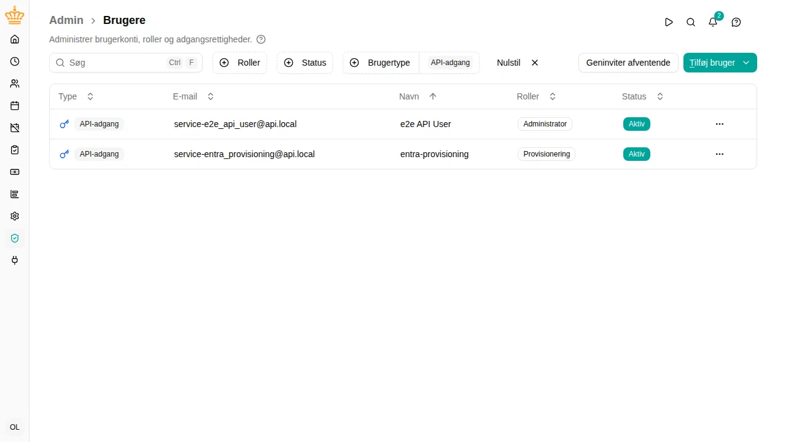The image size is (786, 442).
Task: Open actions menu for e2e API User
Action: pyautogui.click(x=720, y=124)
